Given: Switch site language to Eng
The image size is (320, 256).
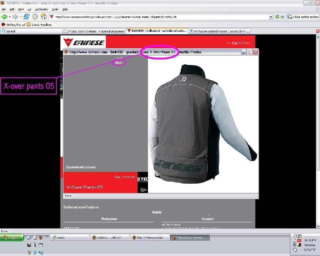Looking at the screenshot, I should click(x=234, y=43).
